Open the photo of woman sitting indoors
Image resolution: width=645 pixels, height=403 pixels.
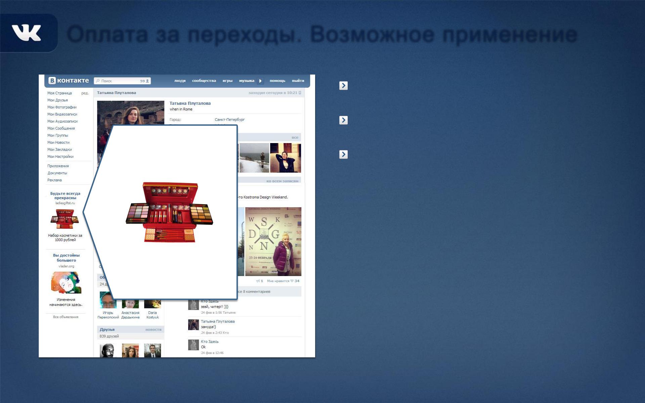pyautogui.click(x=286, y=158)
